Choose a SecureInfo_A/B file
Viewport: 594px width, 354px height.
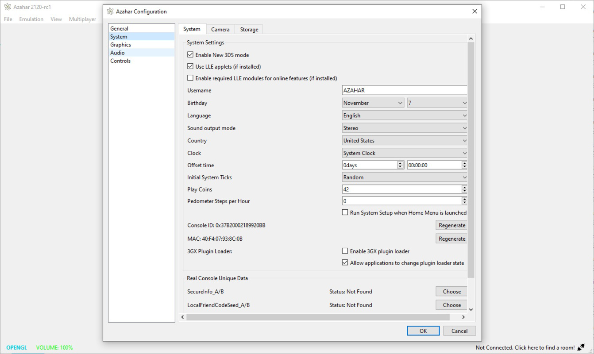[x=451, y=291]
